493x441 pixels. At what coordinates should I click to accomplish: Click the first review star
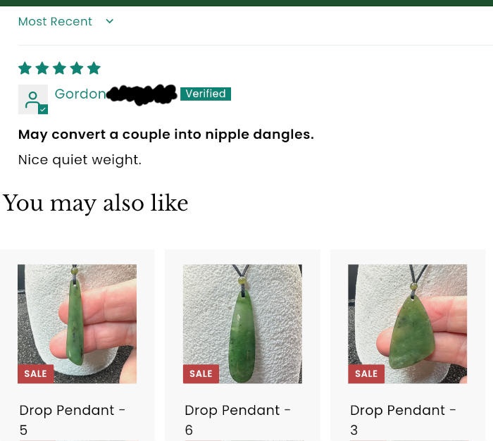point(25,68)
